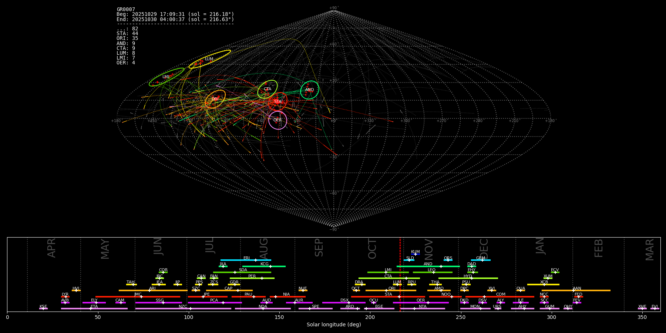Click the XHE shower label near March
This screenshot has height=333, width=666.
(642, 307)
